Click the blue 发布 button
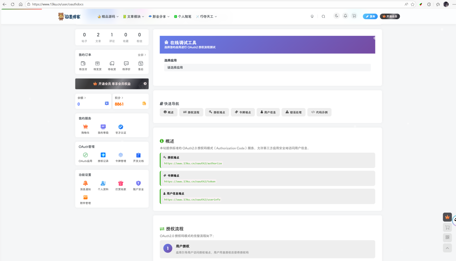 tap(370, 16)
